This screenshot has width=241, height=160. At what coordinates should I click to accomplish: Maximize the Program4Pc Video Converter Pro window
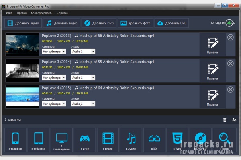pos(225,6)
